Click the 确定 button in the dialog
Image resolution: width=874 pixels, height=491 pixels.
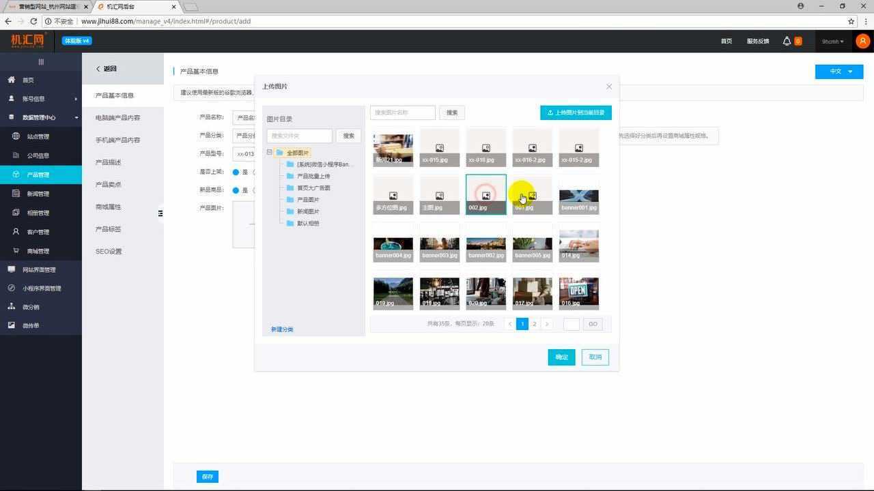[561, 357]
